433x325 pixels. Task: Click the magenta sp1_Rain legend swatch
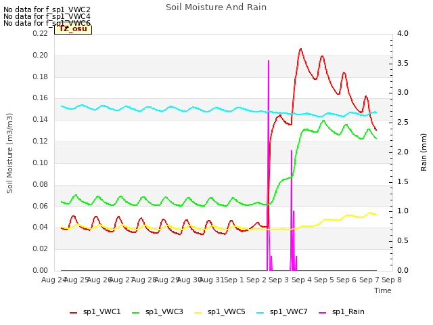coord(323,313)
